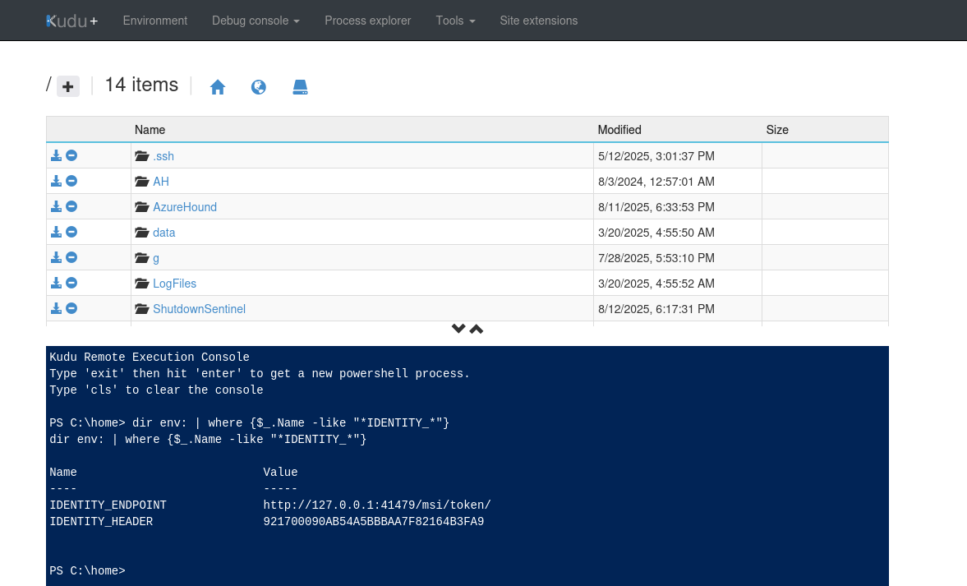The width and height of the screenshot is (967, 586).
Task: Go to the home directory icon
Action: [217, 87]
